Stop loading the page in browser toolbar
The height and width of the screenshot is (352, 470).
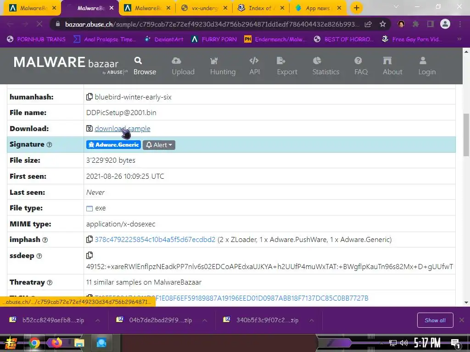39,24
